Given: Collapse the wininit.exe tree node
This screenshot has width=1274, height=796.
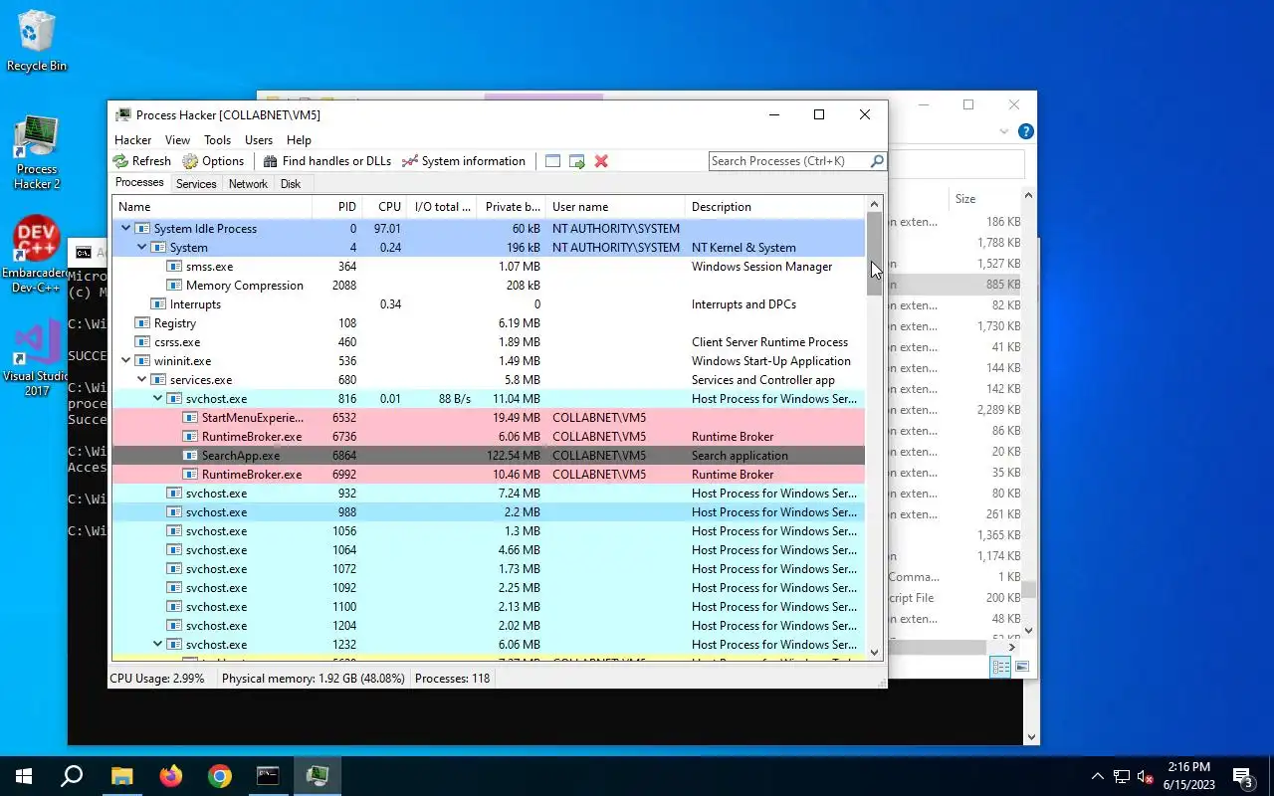Looking at the screenshot, I should [x=125, y=361].
